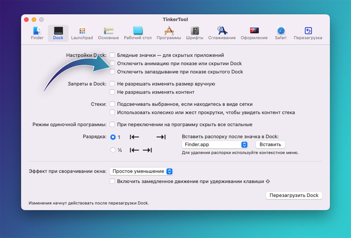Open the Основные settings icon
This screenshot has height=238, width=351.
pyautogui.click(x=108, y=31)
